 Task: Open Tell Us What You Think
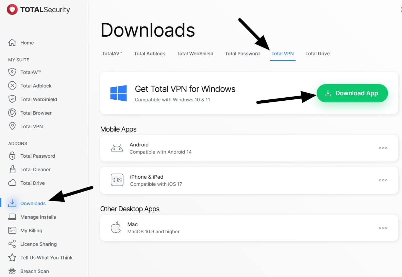coord(46,258)
